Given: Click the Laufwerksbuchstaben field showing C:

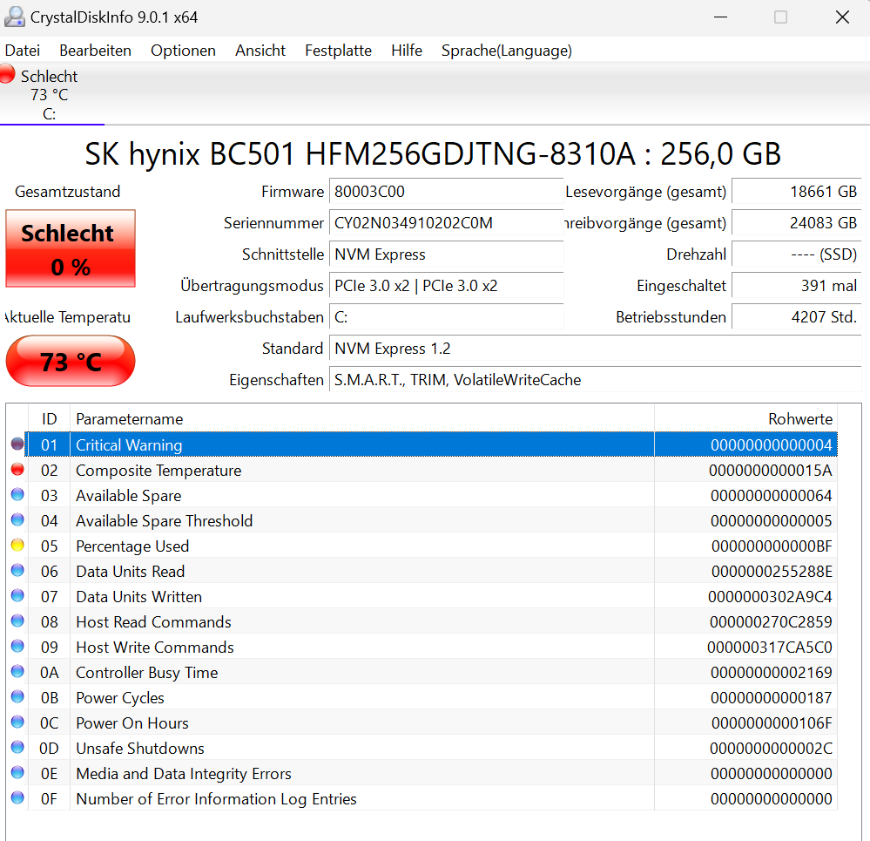Looking at the screenshot, I should (446, 317).
